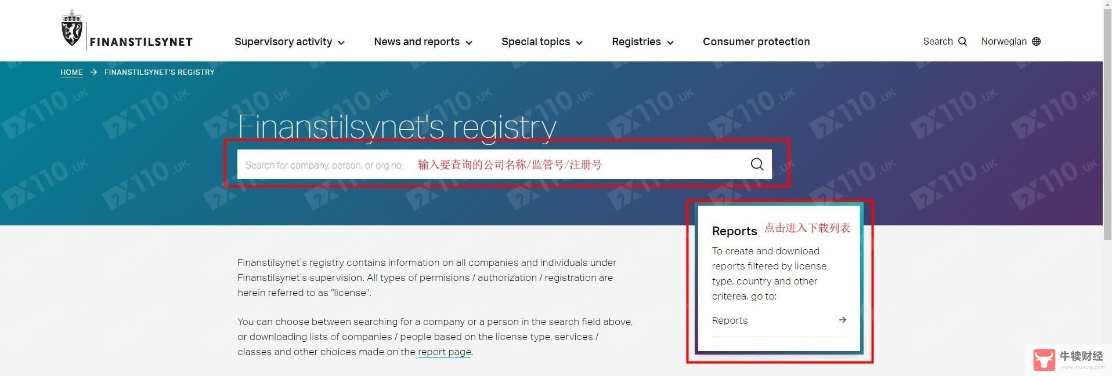Follow the HOME breadcrumb link

click(x=71, y=72)
